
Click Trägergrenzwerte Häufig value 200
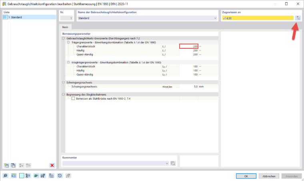[189, 50]
